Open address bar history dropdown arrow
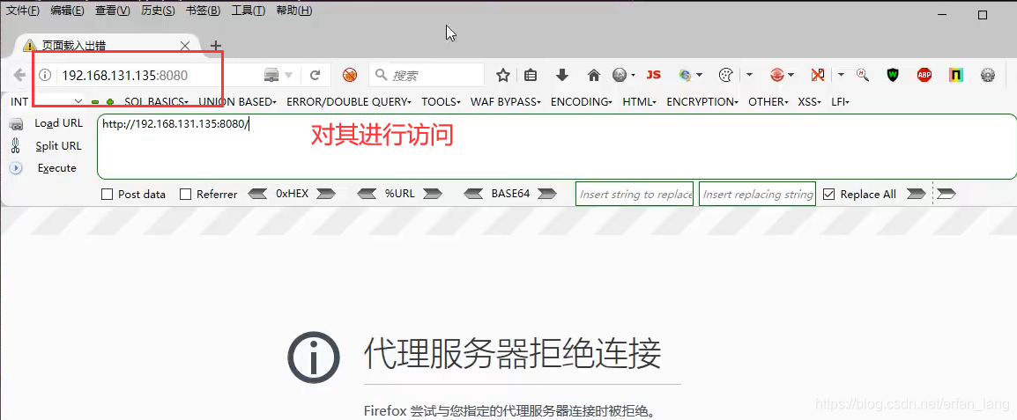The image size is (1017, 420). click(x=289, y=75)
